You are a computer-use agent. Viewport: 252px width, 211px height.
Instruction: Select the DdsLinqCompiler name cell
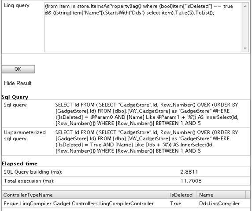click(219, 204)
